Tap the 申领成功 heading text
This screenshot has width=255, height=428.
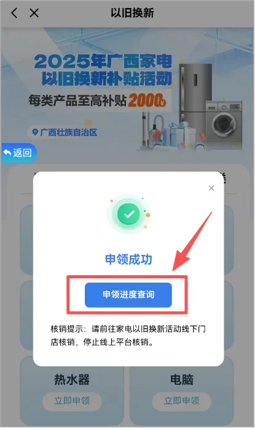pos(128,259)
